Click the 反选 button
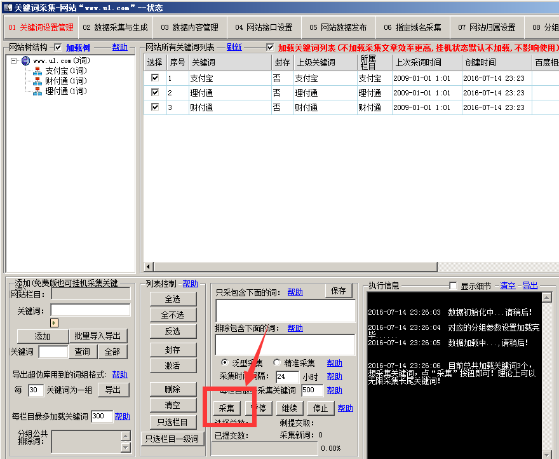This screenshot has height=459, width=559. point(173,332)
